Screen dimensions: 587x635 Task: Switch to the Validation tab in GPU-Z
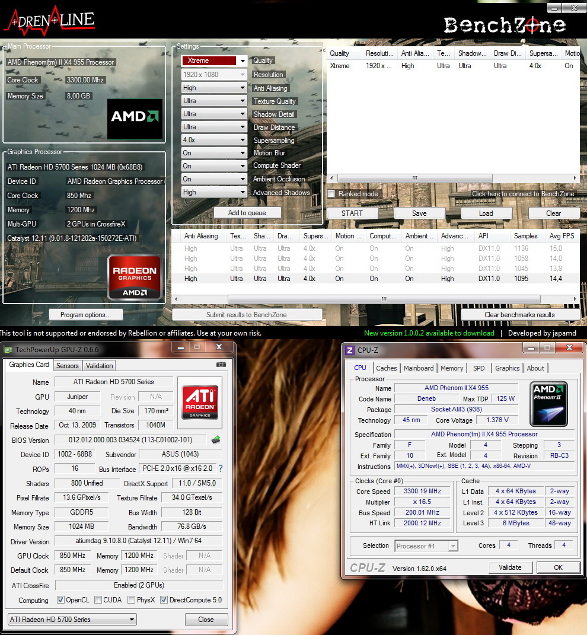point(99,366)
